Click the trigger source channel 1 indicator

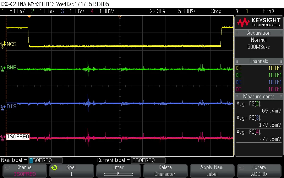click(x=247, y=11)
